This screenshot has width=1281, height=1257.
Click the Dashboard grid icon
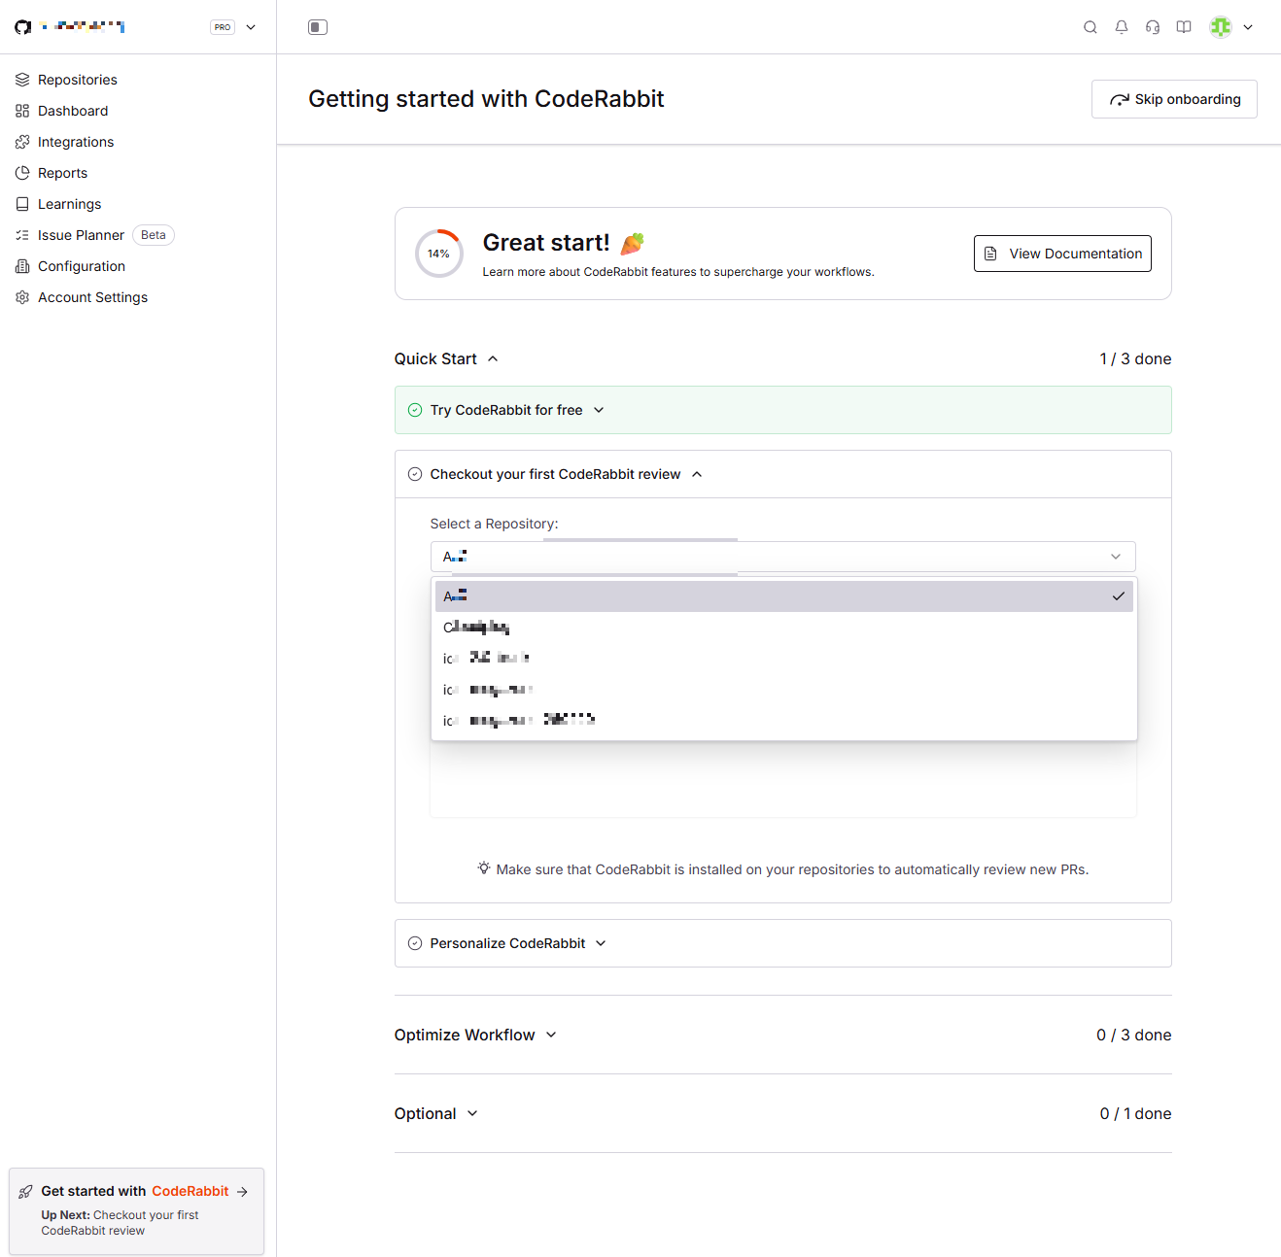22,111
